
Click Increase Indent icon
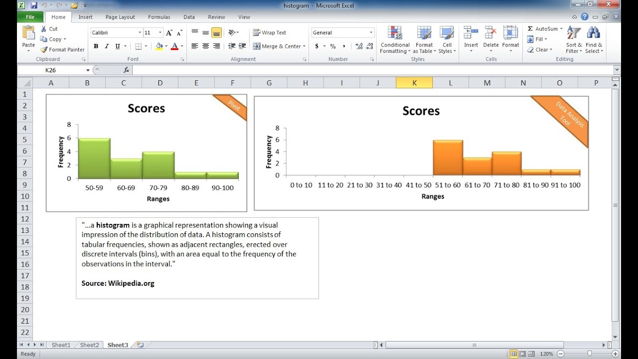[x=243, y=46]
